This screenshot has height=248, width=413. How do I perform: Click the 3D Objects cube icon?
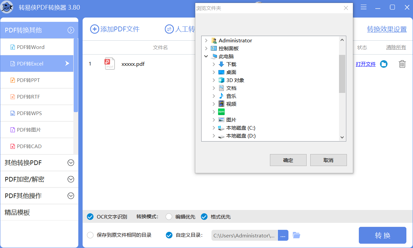point(221,80)
